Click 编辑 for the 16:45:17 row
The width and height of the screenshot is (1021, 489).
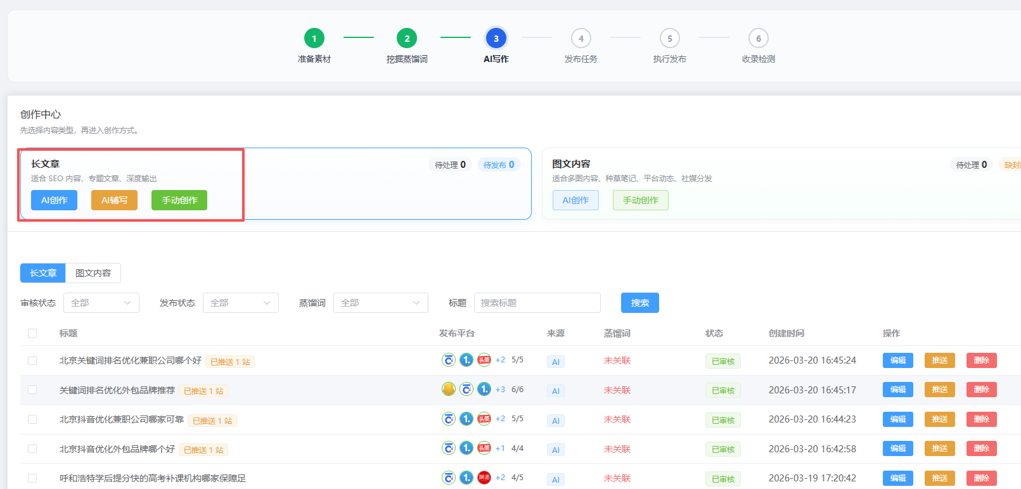pyautogui.click(x=898, y=390)
